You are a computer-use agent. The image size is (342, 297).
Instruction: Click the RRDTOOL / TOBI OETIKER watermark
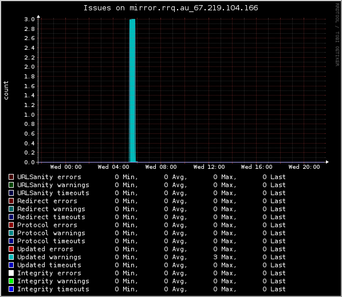pos(337,35)
